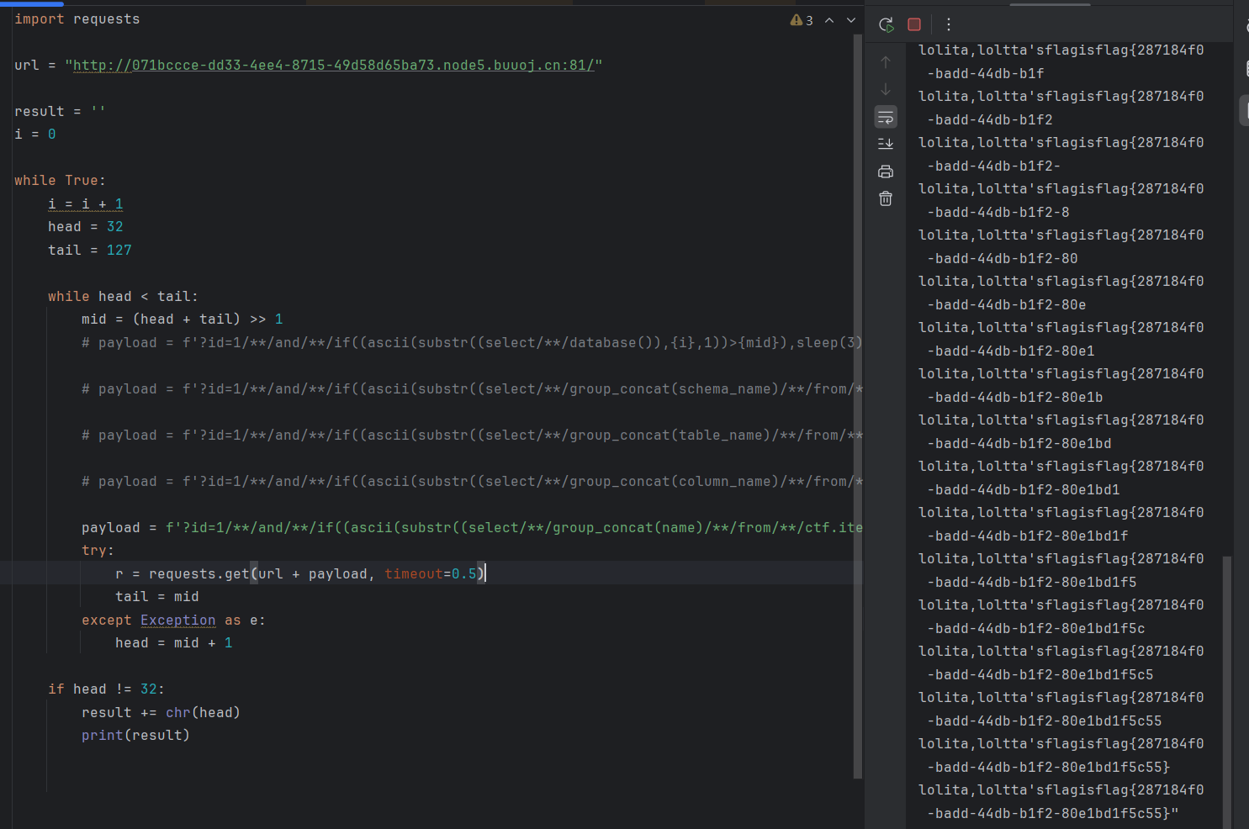Click commented payload with database() query
The height and width of the screenshot is (829, 1249).
point(472,343)
